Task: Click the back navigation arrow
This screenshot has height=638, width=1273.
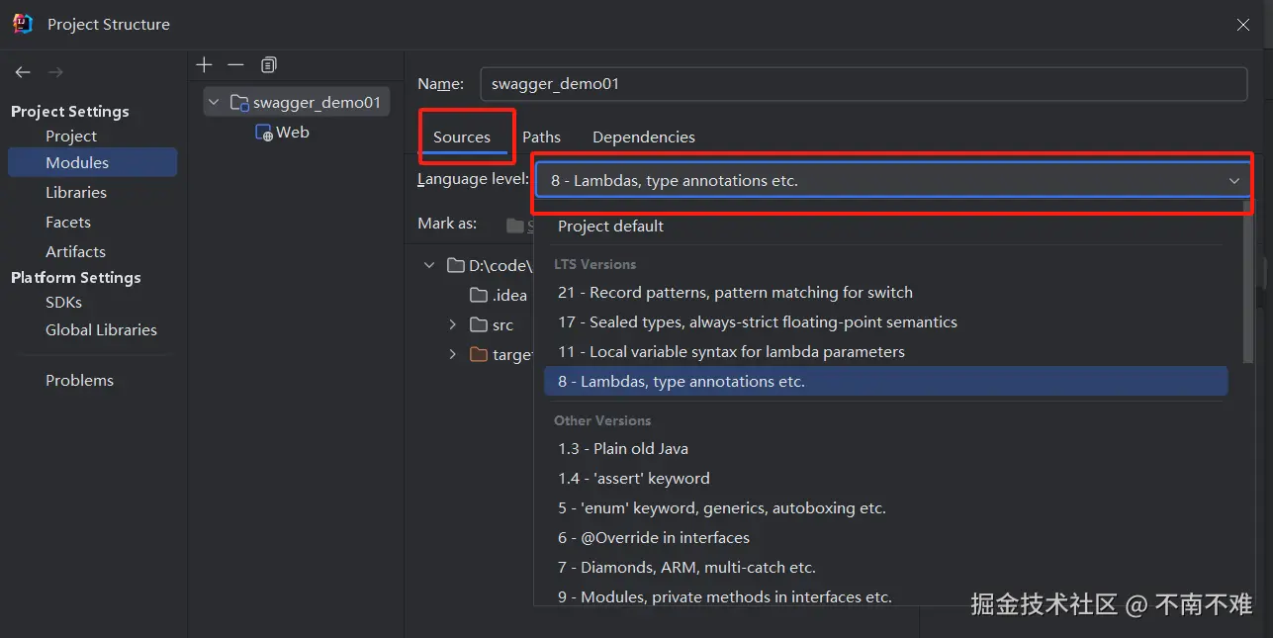Action: pyautogui.click(x=23, y=72)
